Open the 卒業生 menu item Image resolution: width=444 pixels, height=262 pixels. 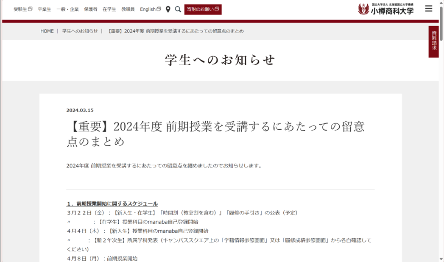pyautogui.click(x=44, y=9)
